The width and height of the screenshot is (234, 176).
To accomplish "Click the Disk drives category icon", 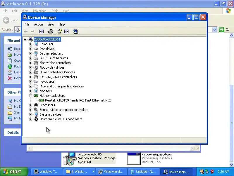I will point(36,49).
